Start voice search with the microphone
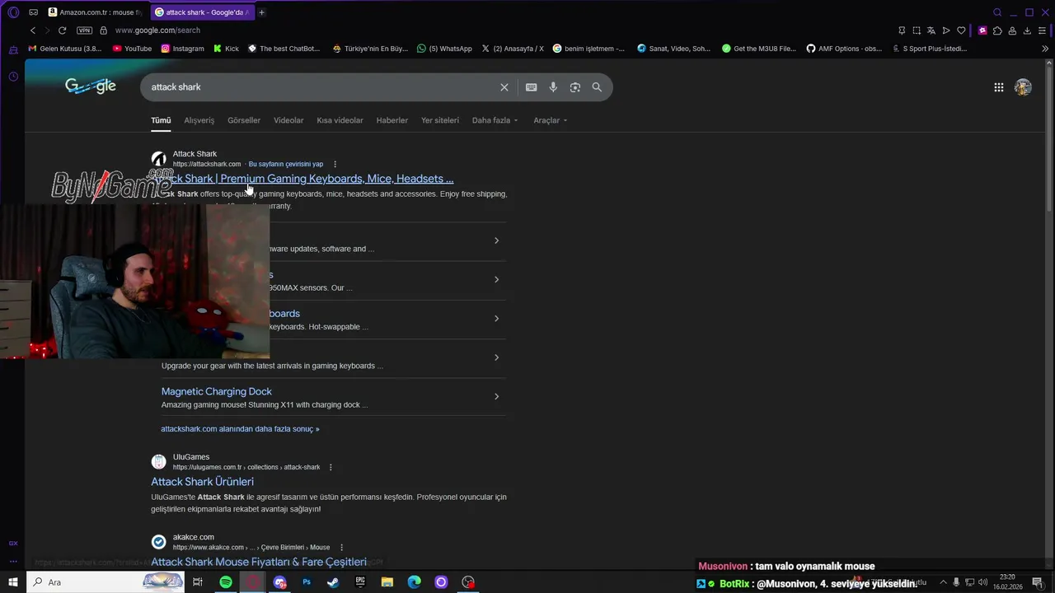 (553, 87)
